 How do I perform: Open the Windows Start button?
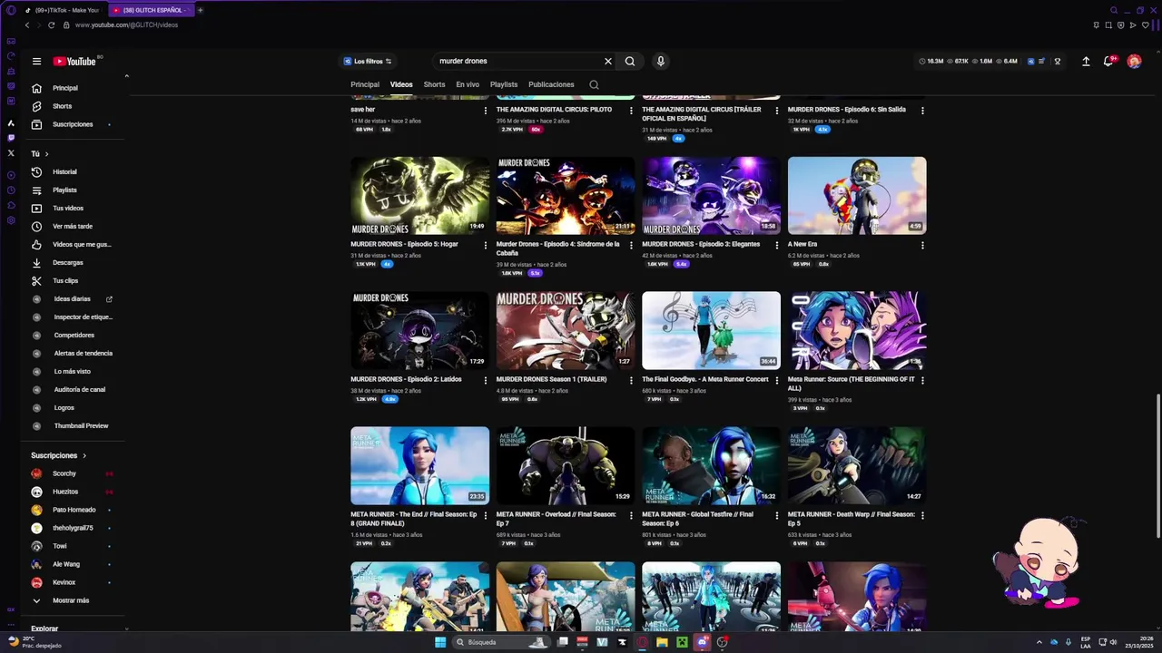pos(440,642)
